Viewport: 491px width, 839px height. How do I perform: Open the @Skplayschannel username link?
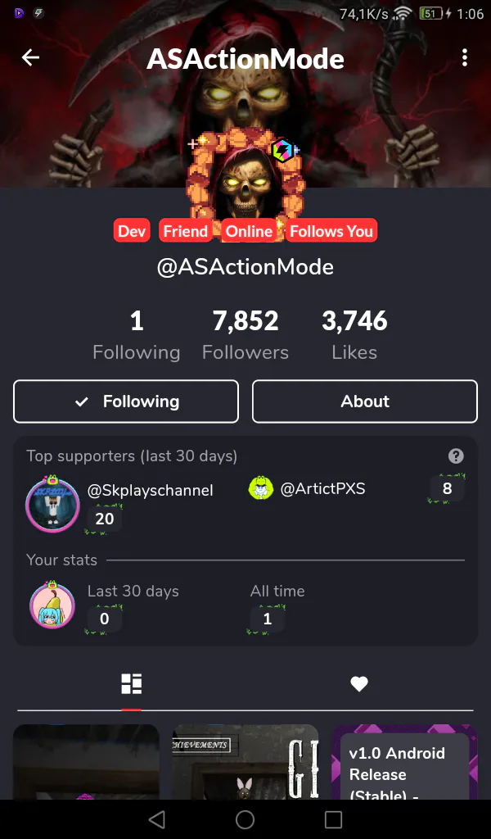coord(150,490)
